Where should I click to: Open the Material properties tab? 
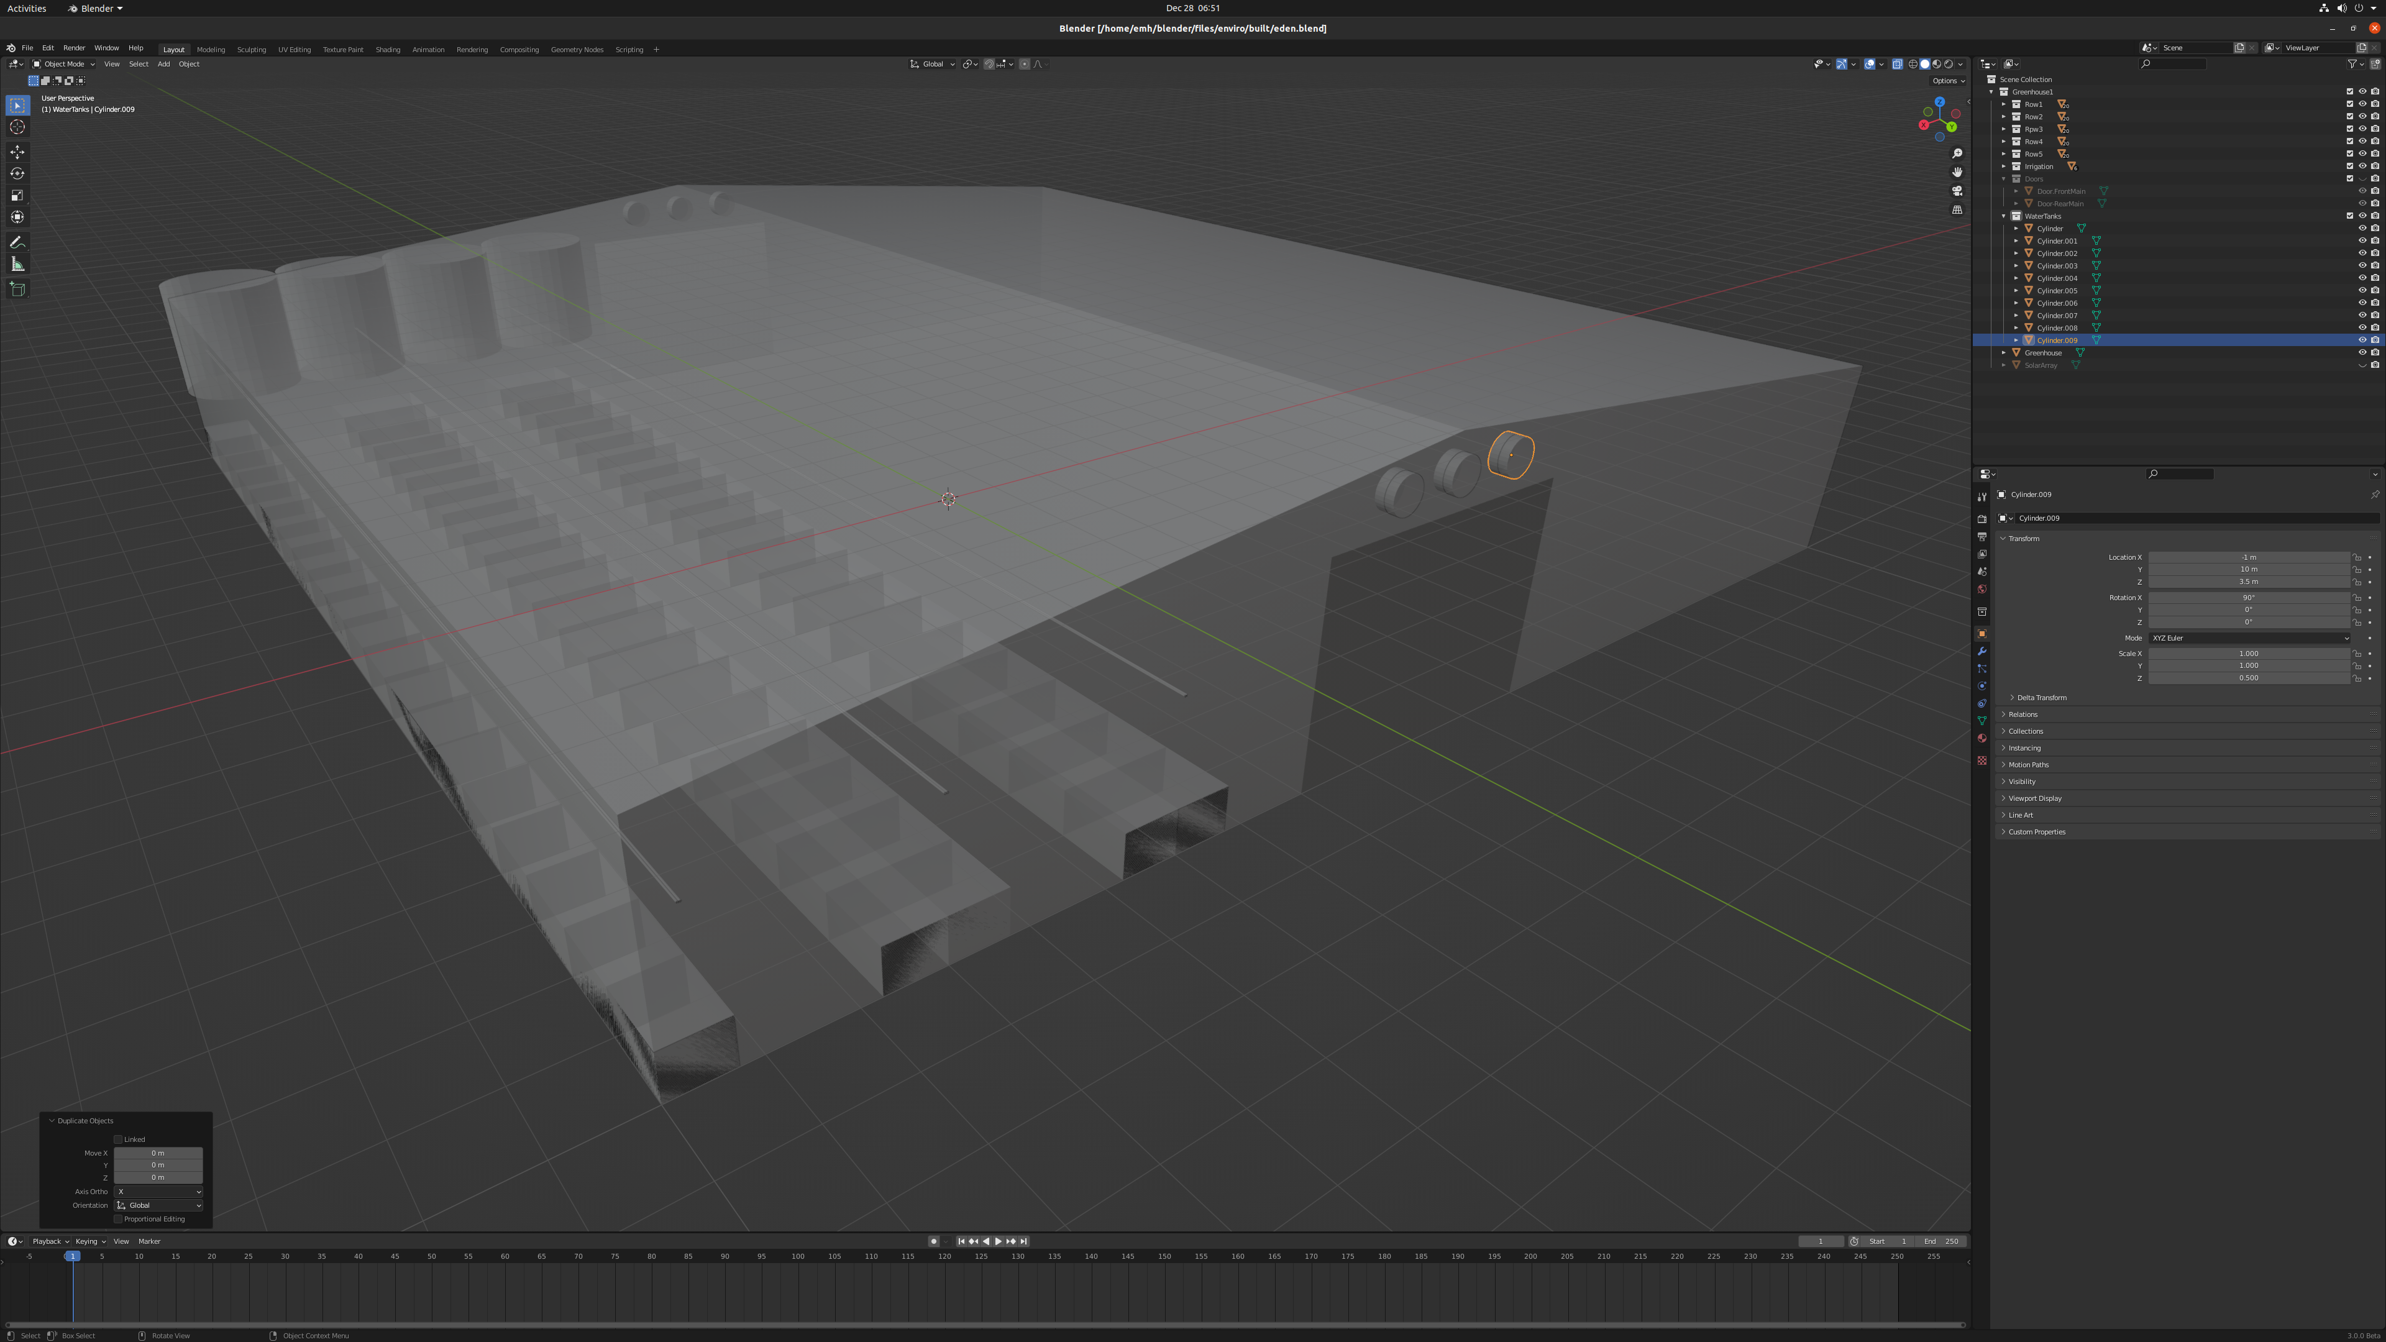[1982, 738]
